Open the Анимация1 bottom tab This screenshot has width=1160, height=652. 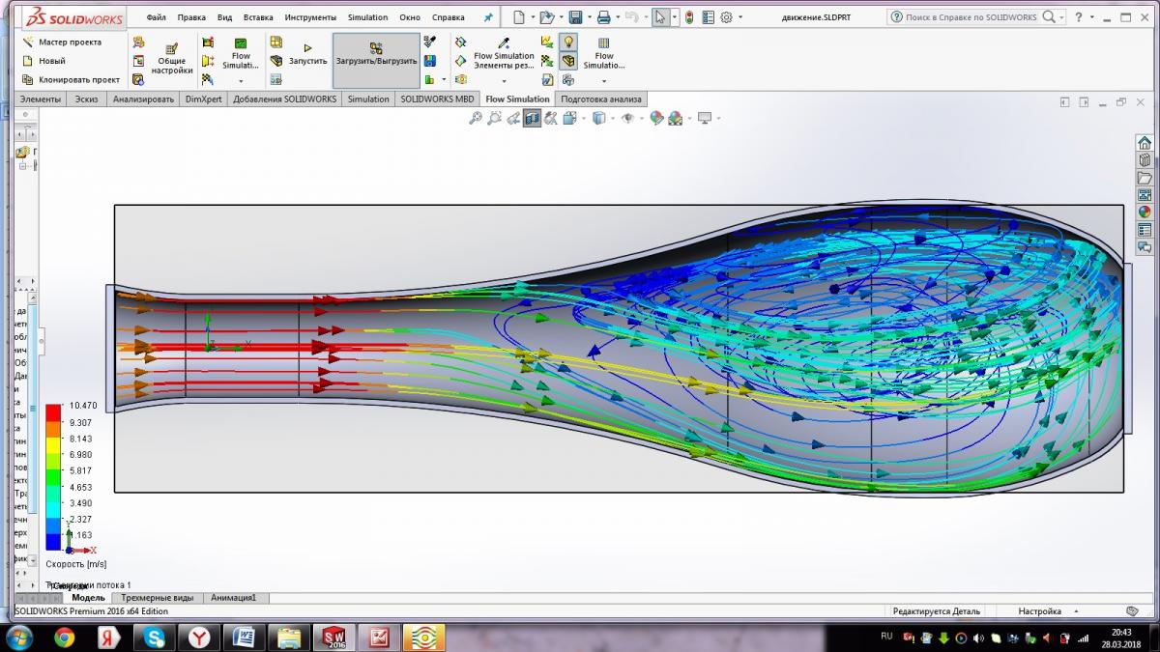pyautogui.click(x=234, y=598)
